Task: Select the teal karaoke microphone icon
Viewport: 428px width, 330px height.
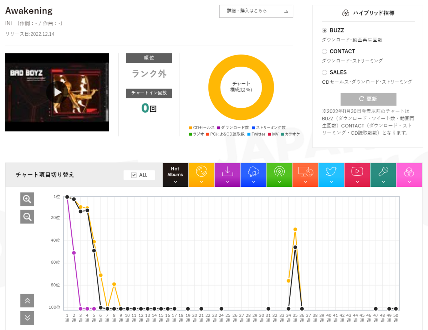Action: [383, 175]
